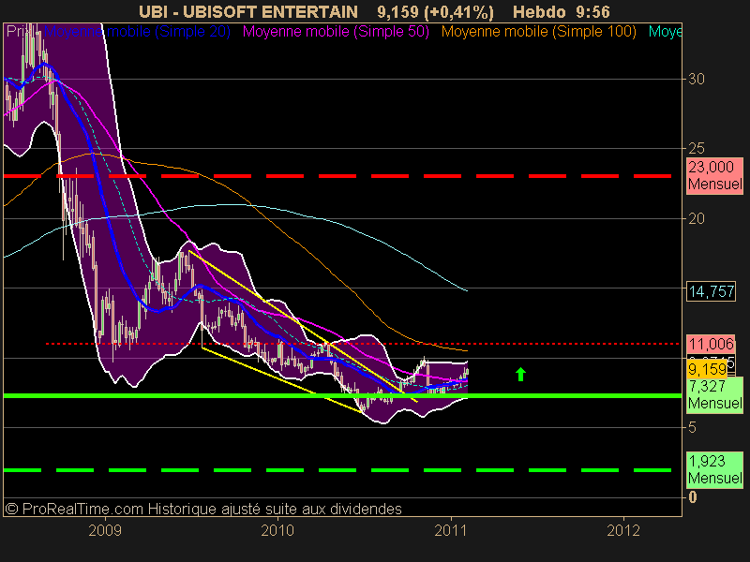Screen dimensions: 750x562
Task: Click the 2009 label on time axis
Action: [105, 530]
